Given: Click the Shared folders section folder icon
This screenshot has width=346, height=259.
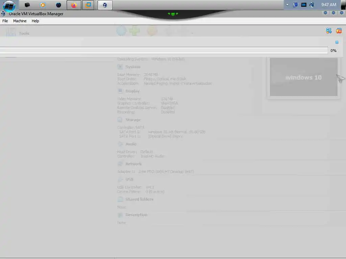Looking at the screenshot, I should pyautogui.click(x=120, y=199).
